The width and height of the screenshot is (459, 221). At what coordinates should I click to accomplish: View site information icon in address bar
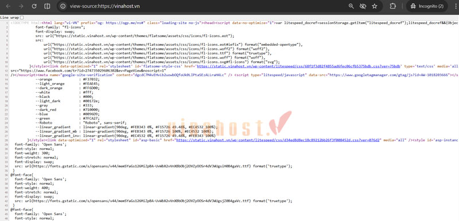click(x=63, y=6)
